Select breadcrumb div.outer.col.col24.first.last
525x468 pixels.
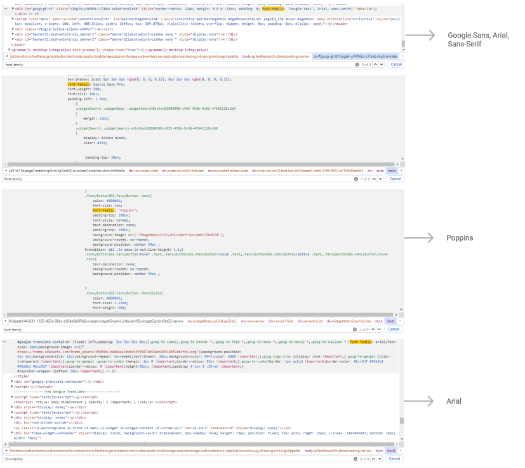pos(183,171)
